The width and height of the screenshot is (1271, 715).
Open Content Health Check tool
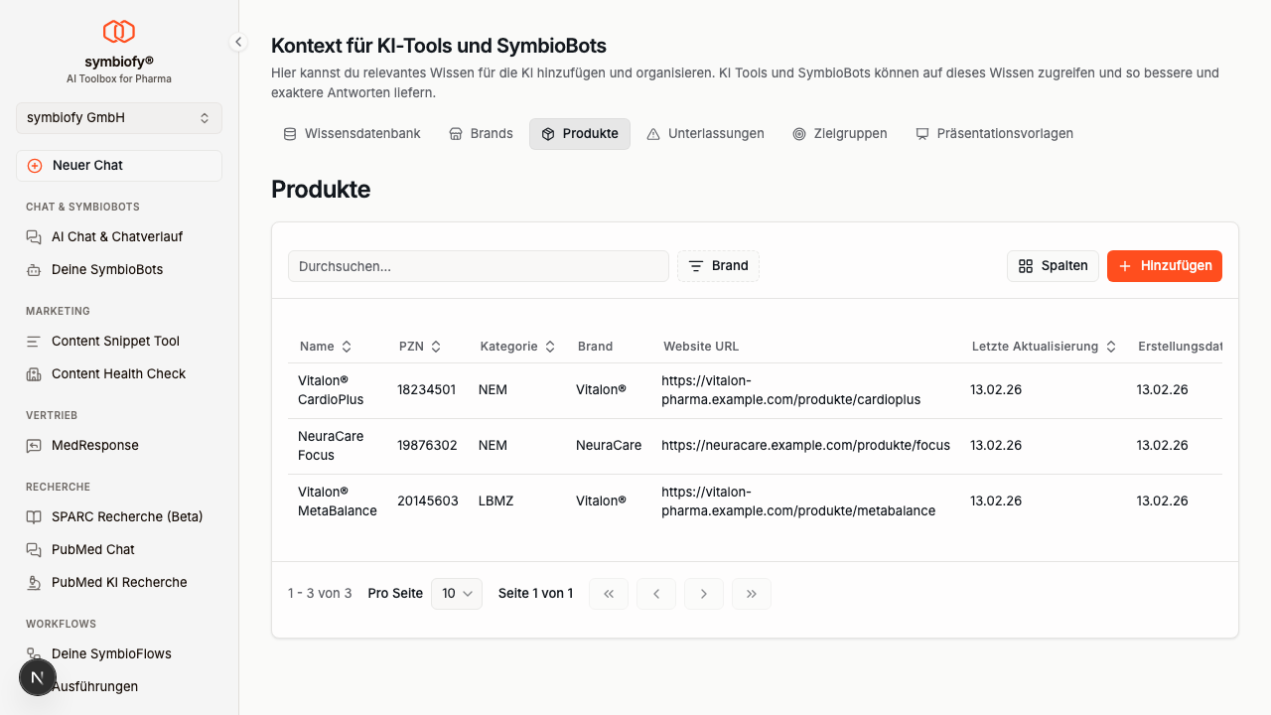click(118, 373)
